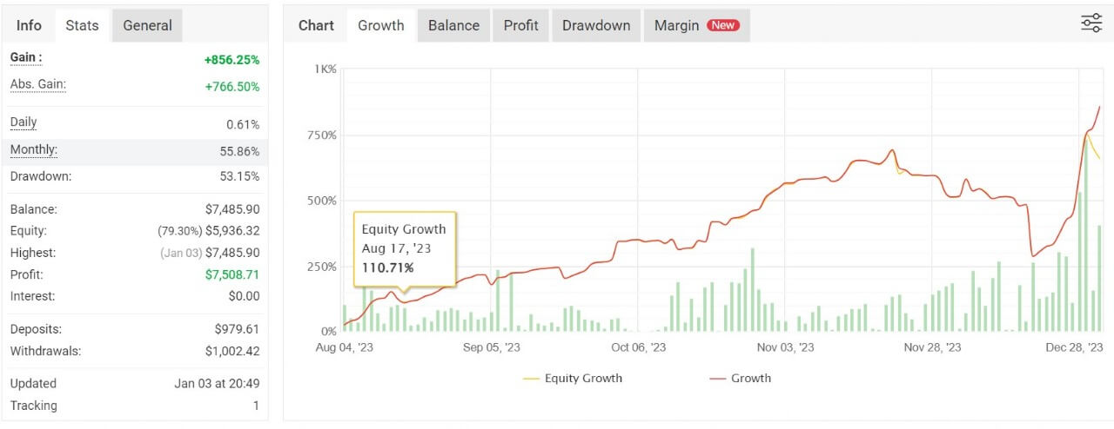
Task: Click the Monthly label link
Action: point(34,149)
